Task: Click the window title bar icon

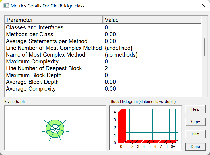Action: (6, 6)
